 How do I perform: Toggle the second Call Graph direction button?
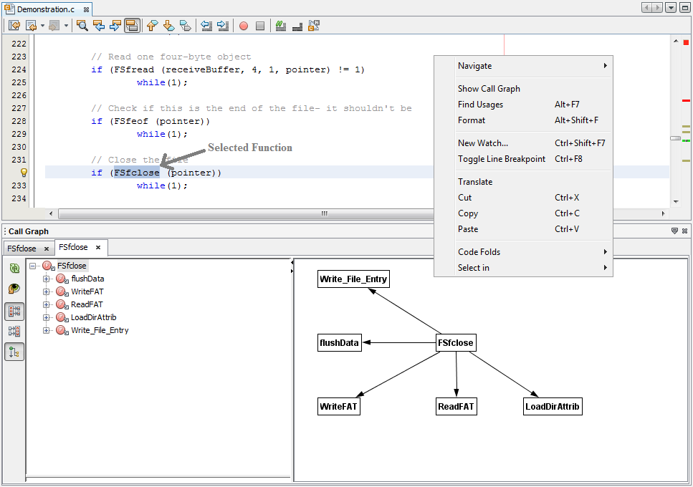coord(14,332)
